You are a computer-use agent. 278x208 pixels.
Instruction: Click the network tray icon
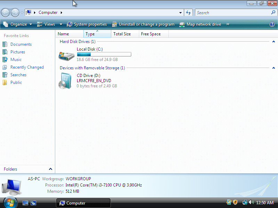[x=245, y=202]
